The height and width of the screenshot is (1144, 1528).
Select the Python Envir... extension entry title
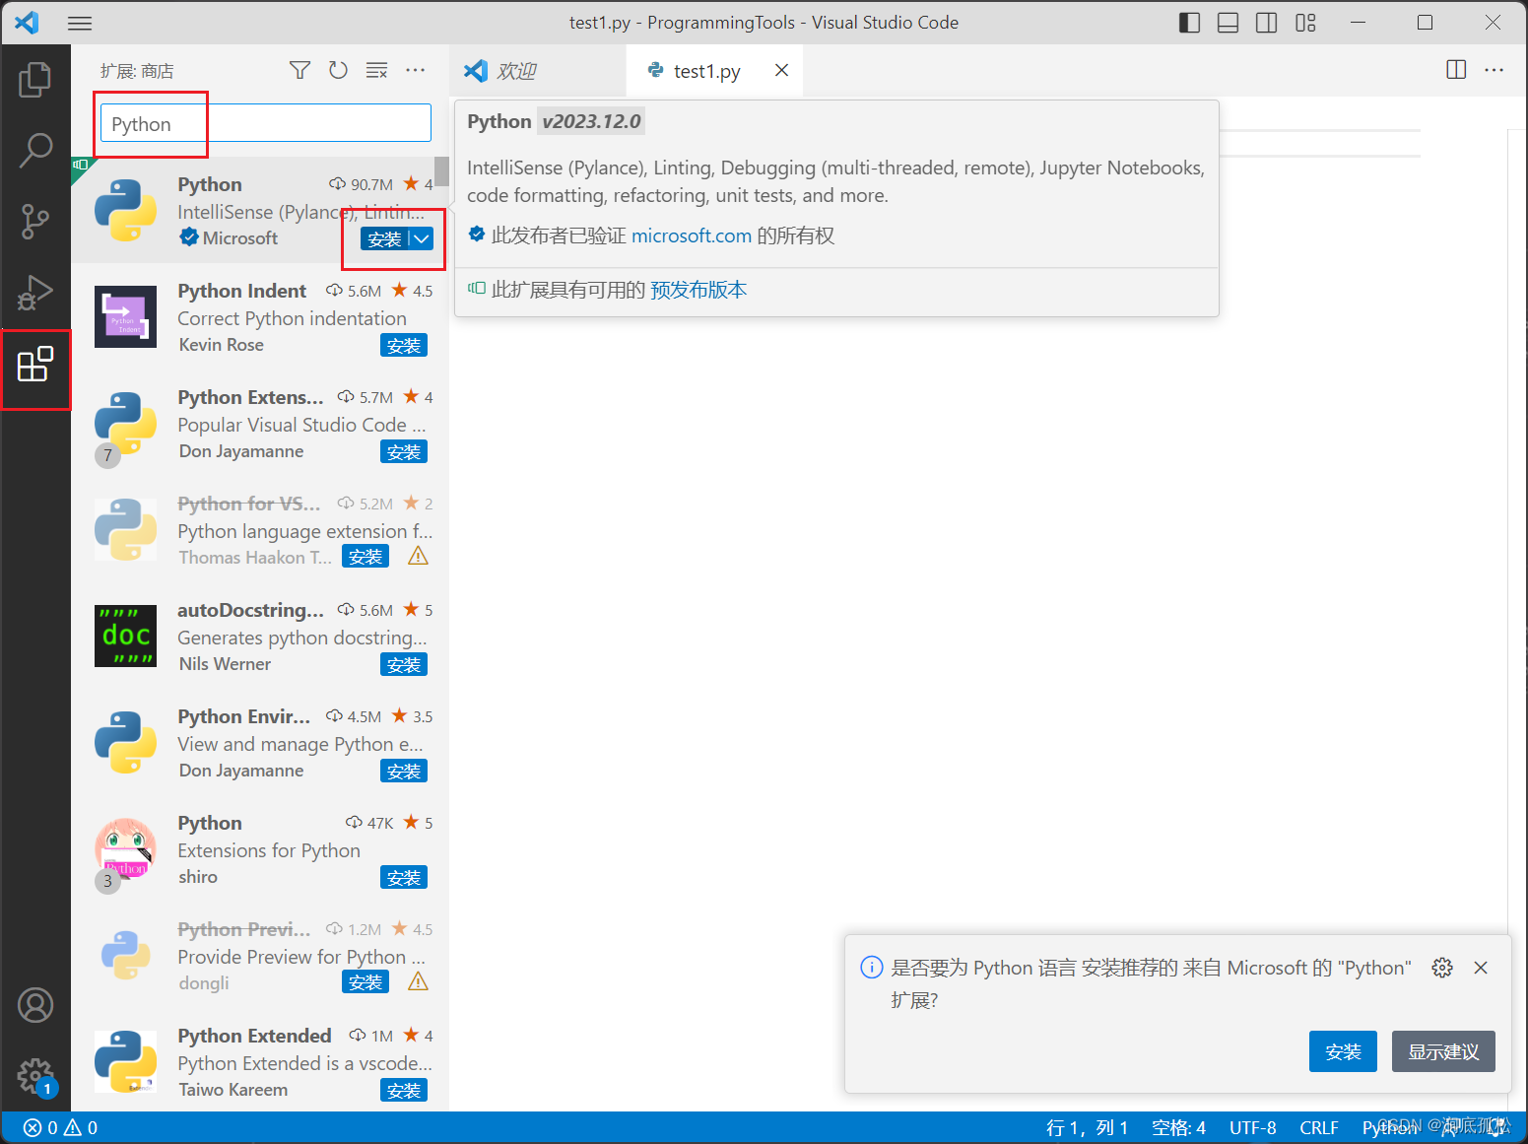tap(243, 716)
